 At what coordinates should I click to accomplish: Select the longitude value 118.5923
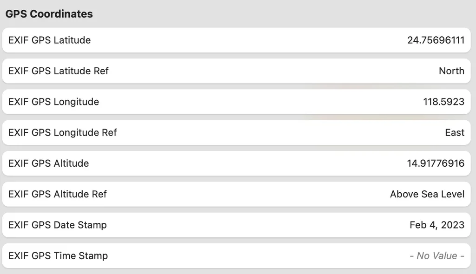(x=443, y=102)
